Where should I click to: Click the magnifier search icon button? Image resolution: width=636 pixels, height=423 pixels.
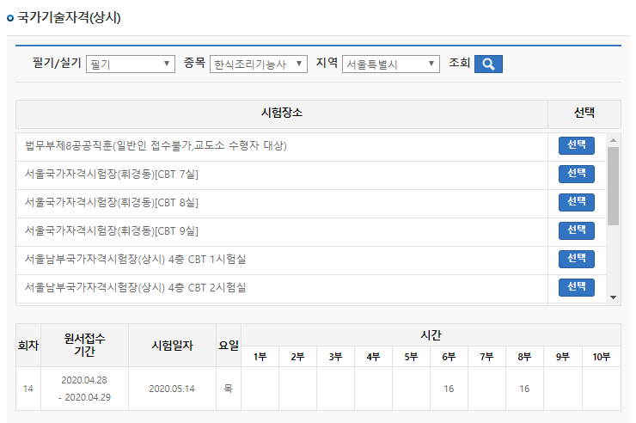[488, 64]
